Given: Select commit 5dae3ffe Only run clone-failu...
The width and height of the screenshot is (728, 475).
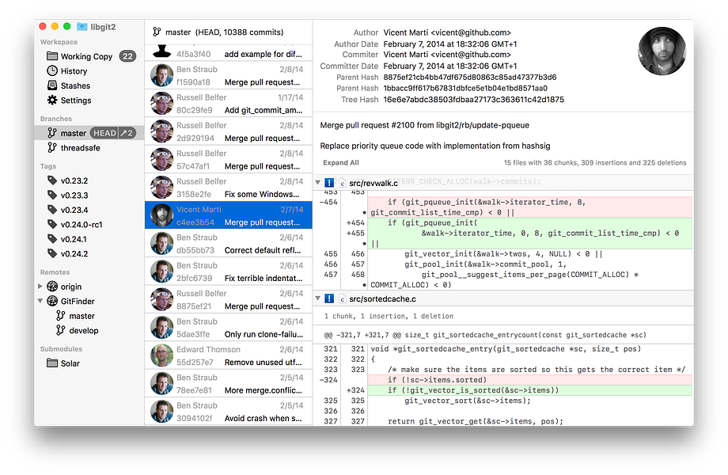Looking at the screenshot, I should point(229,327).
